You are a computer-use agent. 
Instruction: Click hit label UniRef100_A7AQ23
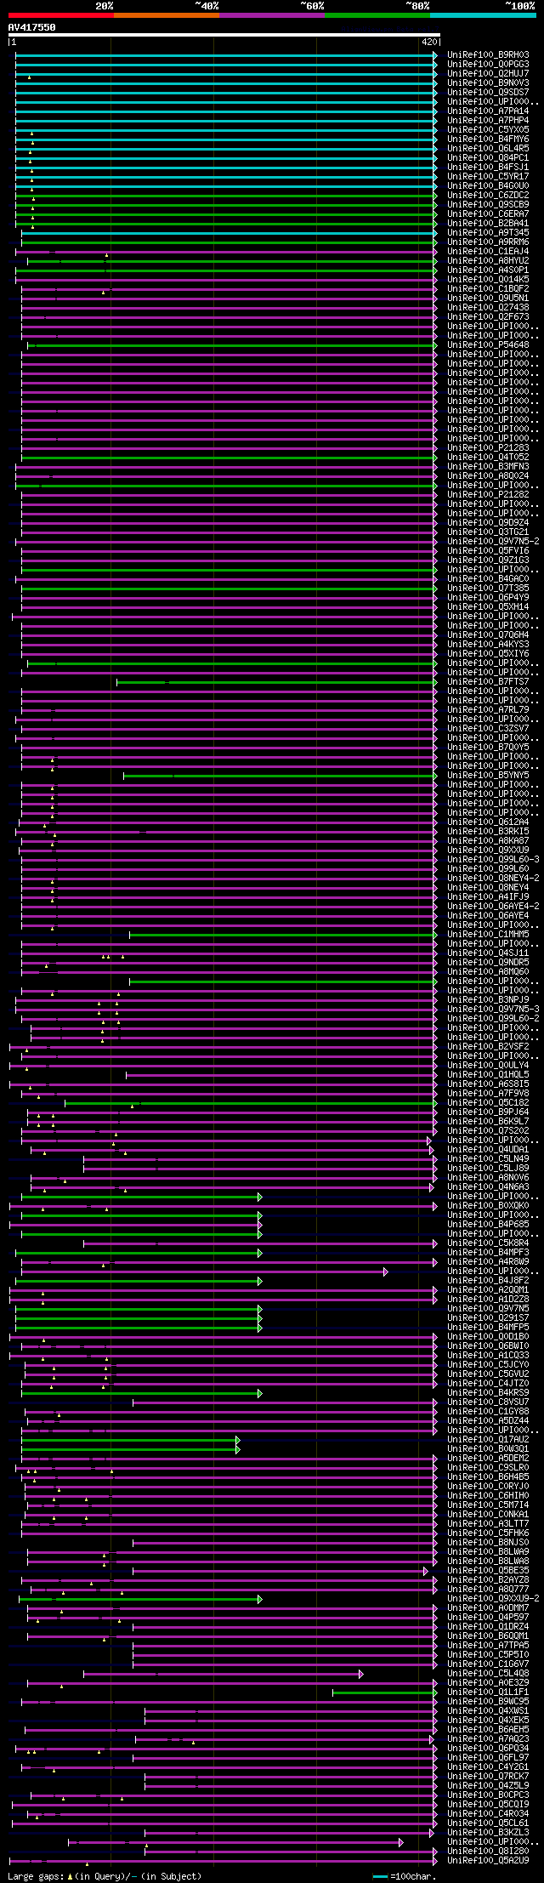point(488,1738)
